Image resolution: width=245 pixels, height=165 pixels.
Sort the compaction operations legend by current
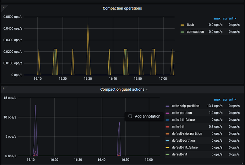coord(229,18)
